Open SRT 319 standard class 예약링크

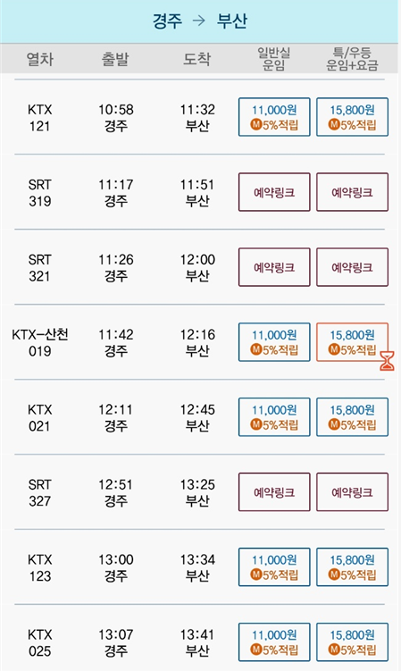pyautogui.click(x=274, y=192)
